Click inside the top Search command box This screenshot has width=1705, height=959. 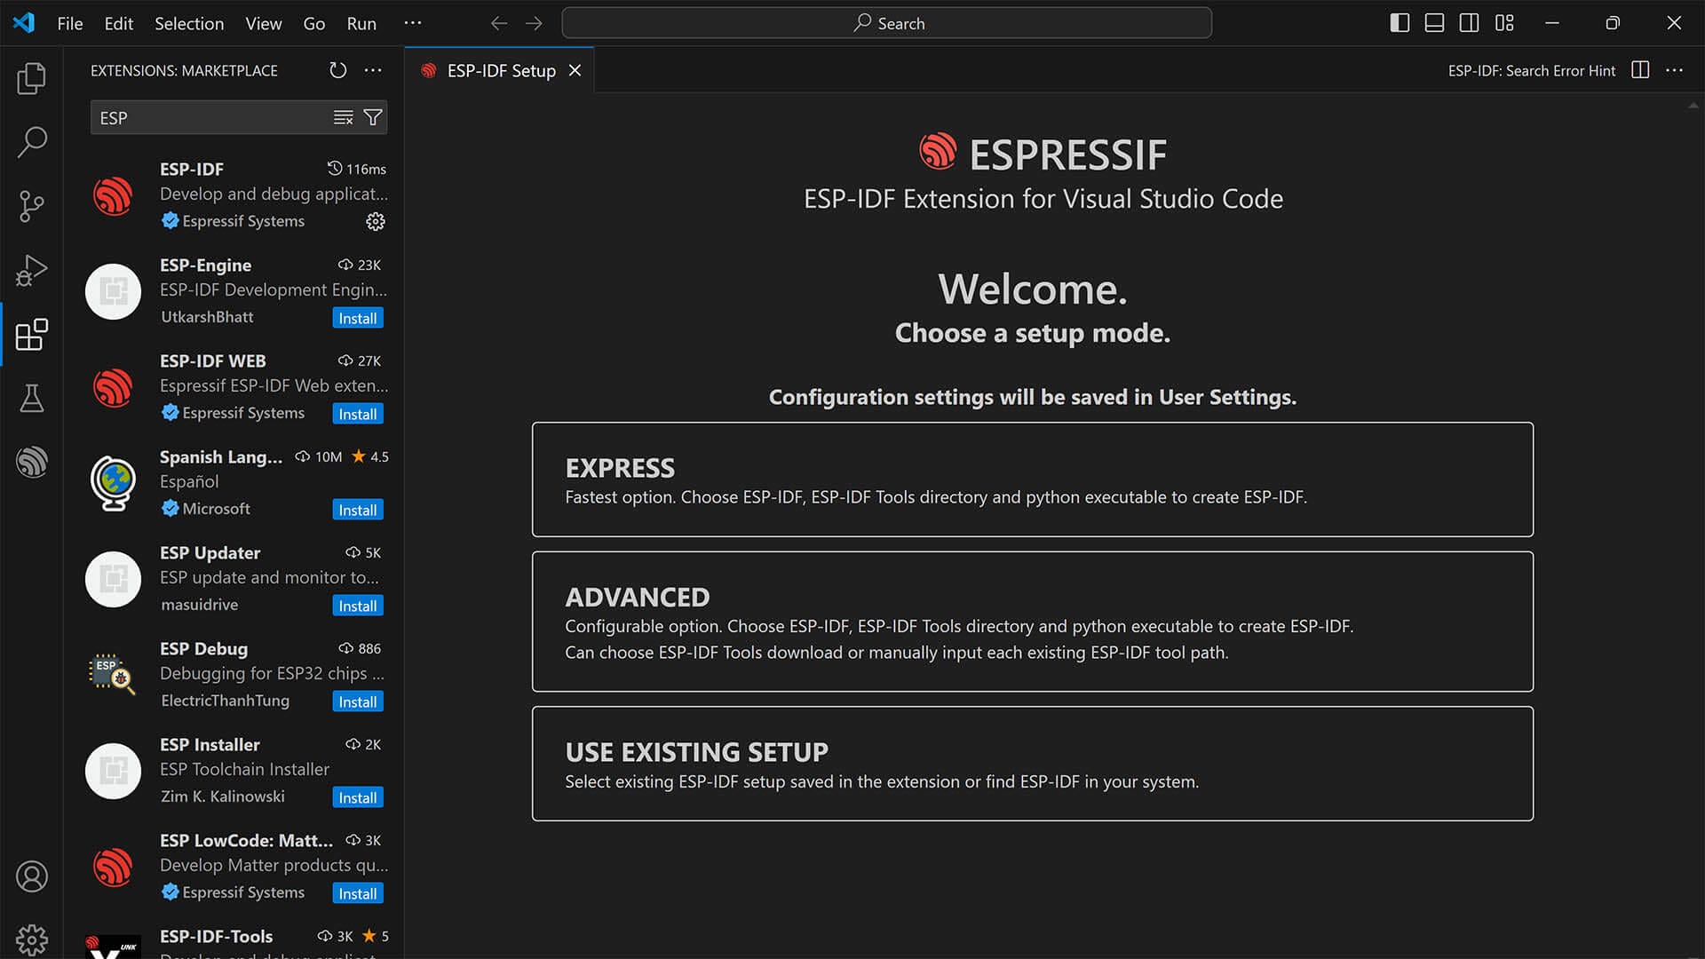click(x=886, y=23)
